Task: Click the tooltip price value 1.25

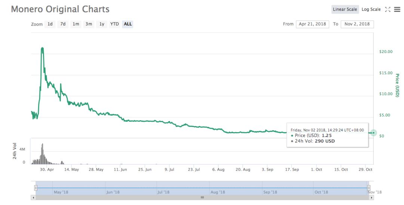Action: click(327, 136)
